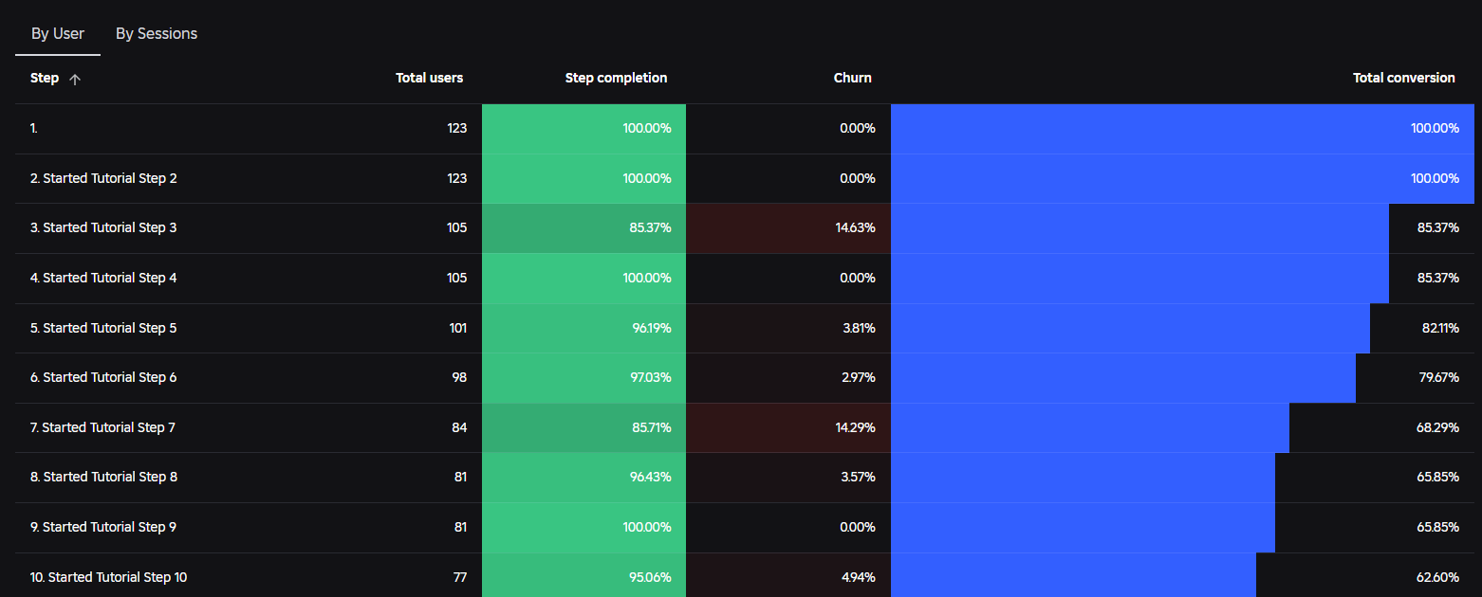Click the Step completion column header
Image resolution: width=1482 pixels, height=597 pixels.
(x=616, y=78)
